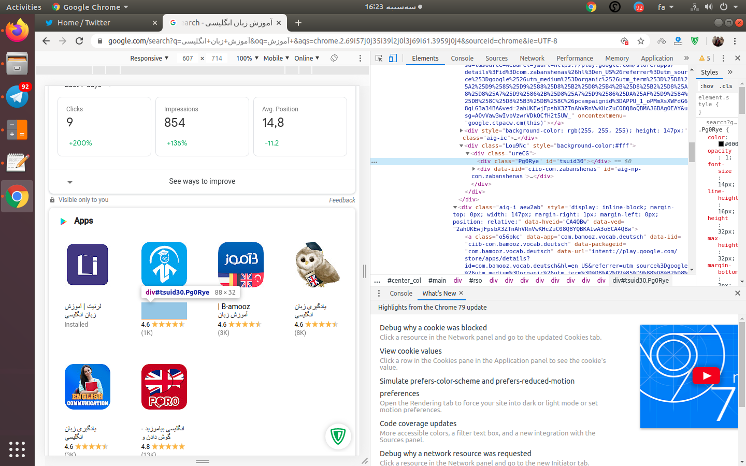The width and height of the screenshot is (746, 466).
Task: Click the floating green shield button on page
Action: [x=338, y=436]
